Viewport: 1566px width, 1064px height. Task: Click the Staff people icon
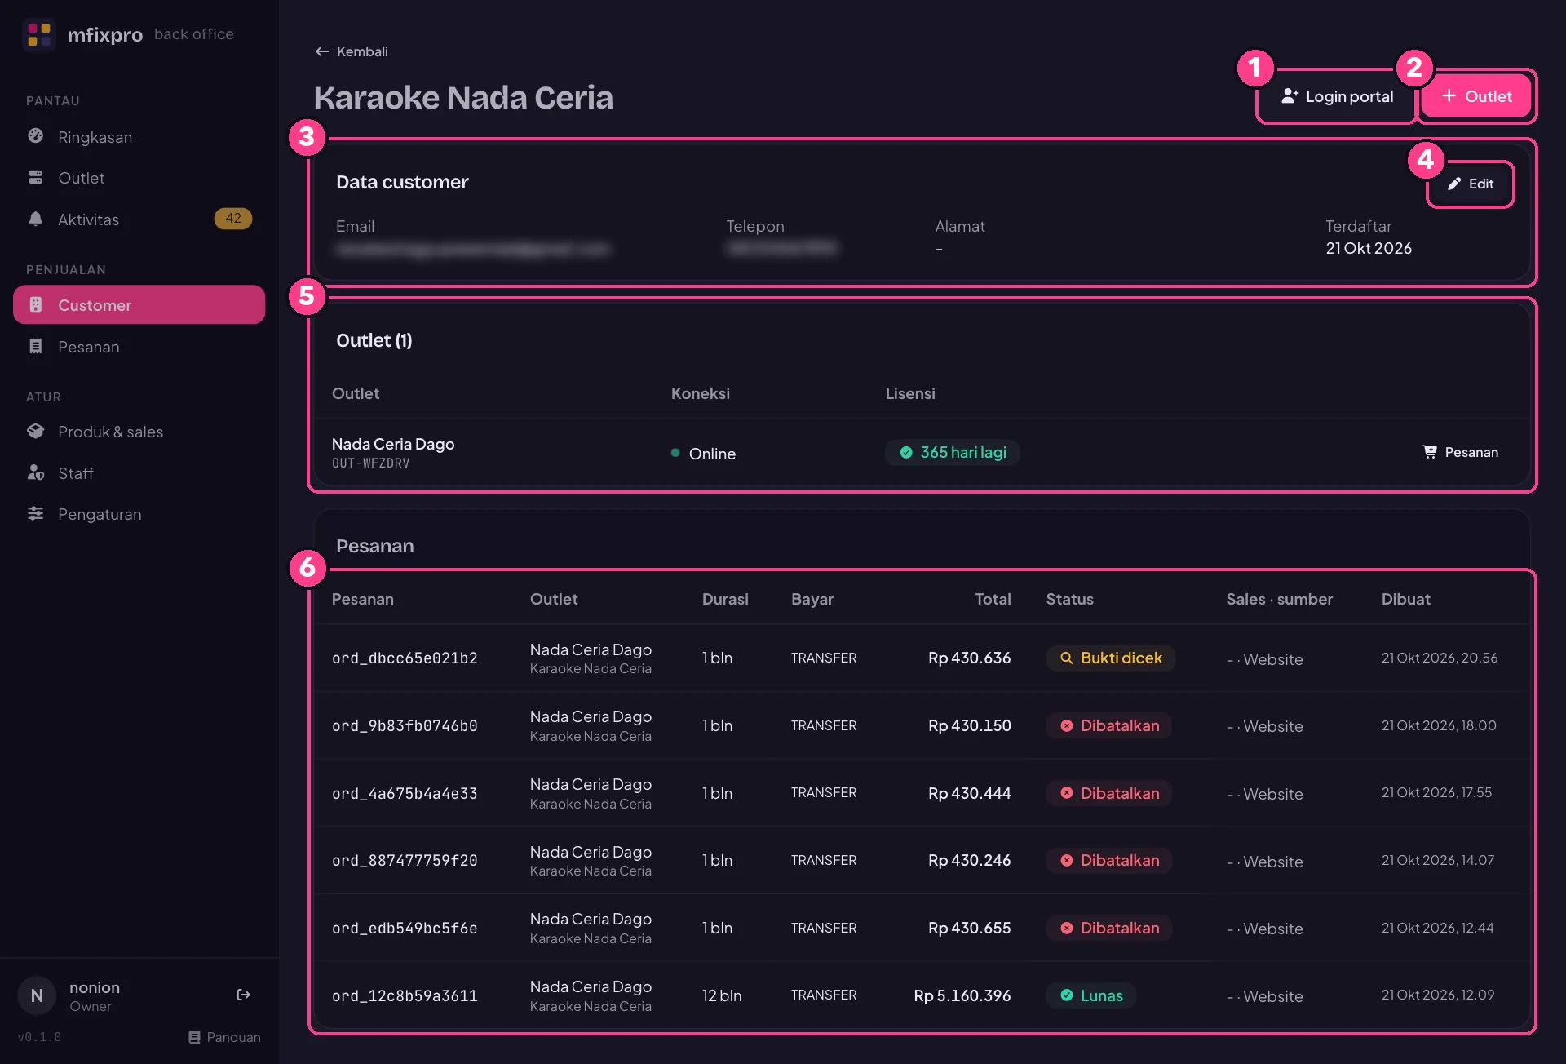click(x=35, y=472)
